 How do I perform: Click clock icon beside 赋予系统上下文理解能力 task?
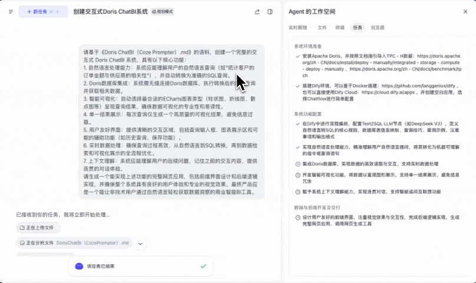click(298, 192)
